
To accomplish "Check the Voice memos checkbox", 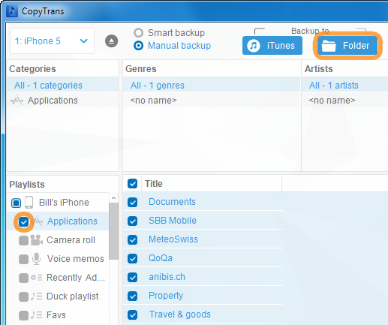I will coord(23,259).
